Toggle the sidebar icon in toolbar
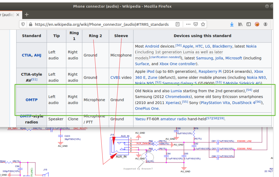The width and height of the screenshot is (279, 177). (248, 24)
